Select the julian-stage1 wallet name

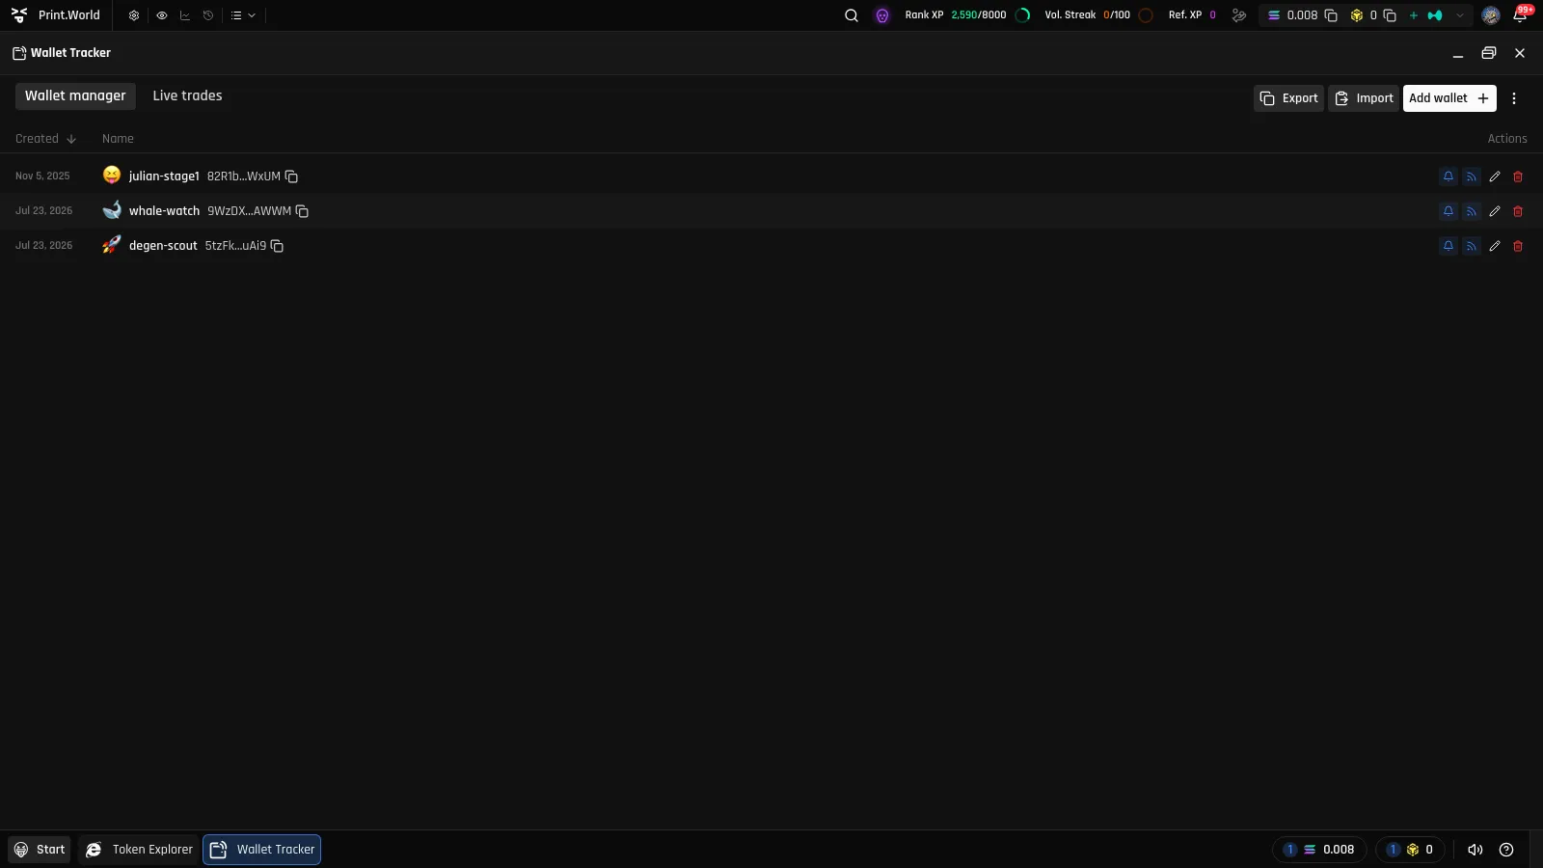pyautogui.click(x=164, y=176)
